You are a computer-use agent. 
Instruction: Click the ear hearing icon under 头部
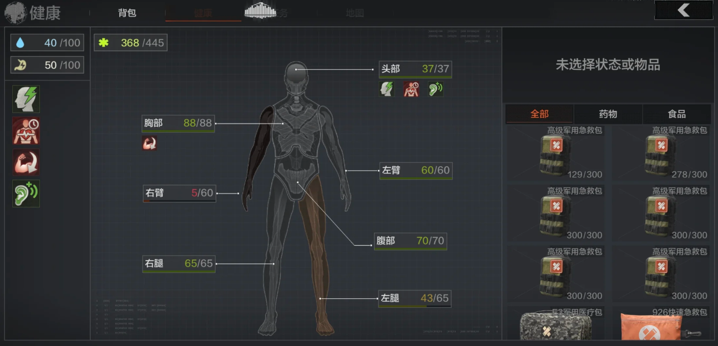436,89
